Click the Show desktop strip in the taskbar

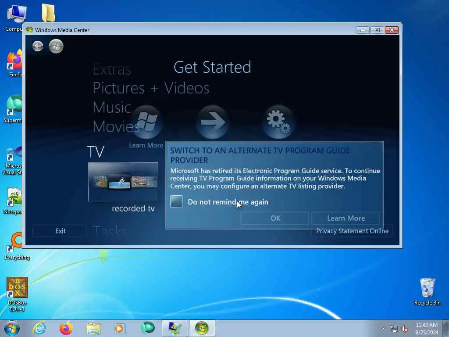(x=446, y=328)
